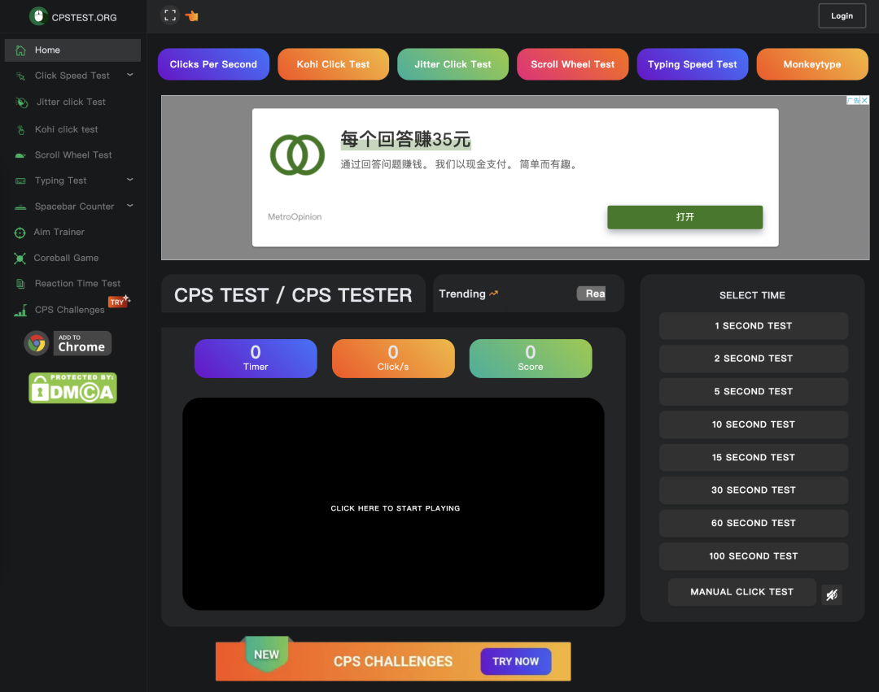Click the Chrome logo icon in sidebar
Viewport: 879px width, 692px height.
(x=37, y=343)
